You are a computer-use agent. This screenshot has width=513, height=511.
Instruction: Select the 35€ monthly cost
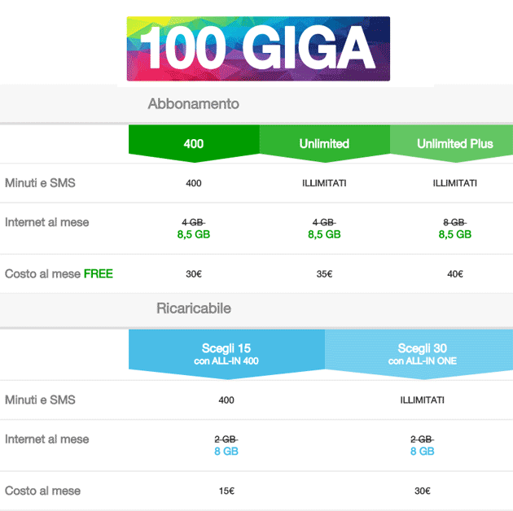click(x=324, y=274)
